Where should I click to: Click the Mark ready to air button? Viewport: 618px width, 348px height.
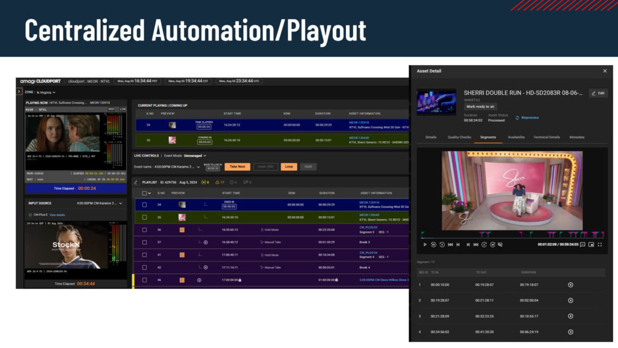[x=480, y=106]
